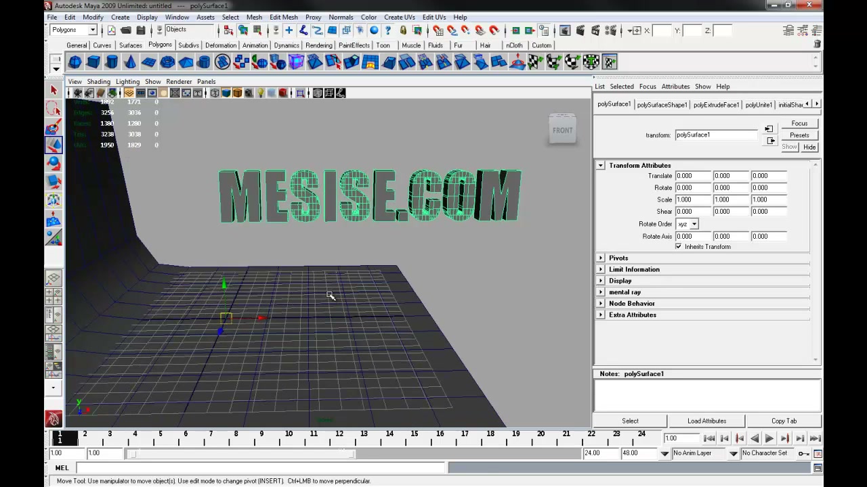Click Load Attributes button
This screenshot has height=487, width=867.
click(706, 421)
